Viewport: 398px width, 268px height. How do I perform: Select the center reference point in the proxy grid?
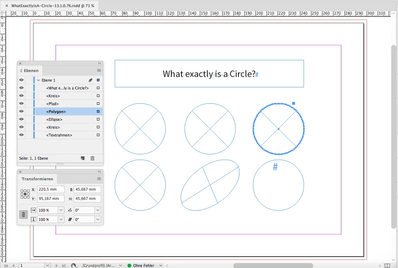point(25,194)
